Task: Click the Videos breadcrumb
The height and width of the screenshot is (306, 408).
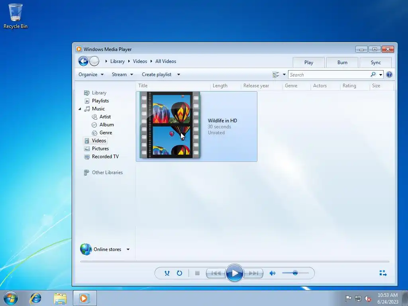Action: (x=140, y=61)
